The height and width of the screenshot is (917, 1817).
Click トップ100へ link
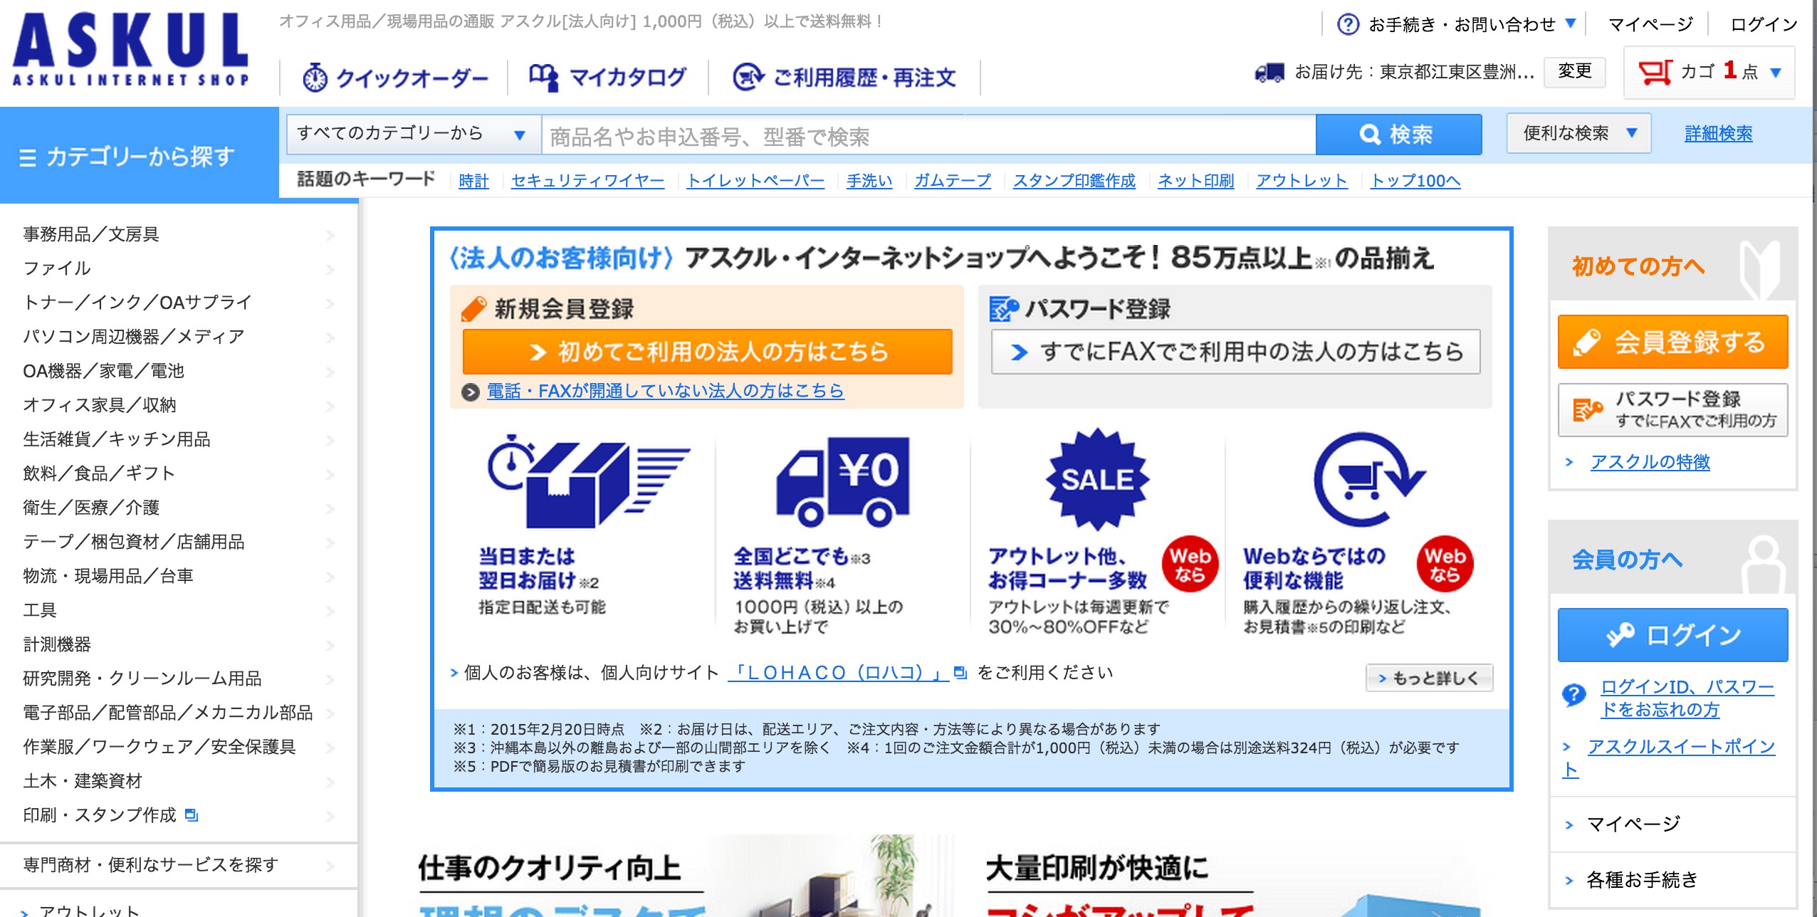[x=1415, y=181]
